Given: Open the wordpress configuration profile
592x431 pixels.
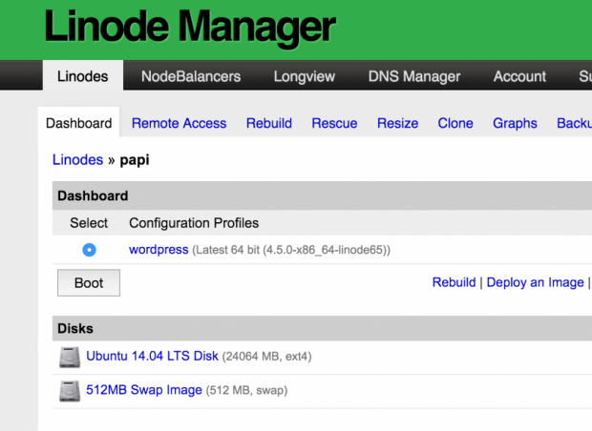Looking at the screenshot, I should click(x=159, y=250).
